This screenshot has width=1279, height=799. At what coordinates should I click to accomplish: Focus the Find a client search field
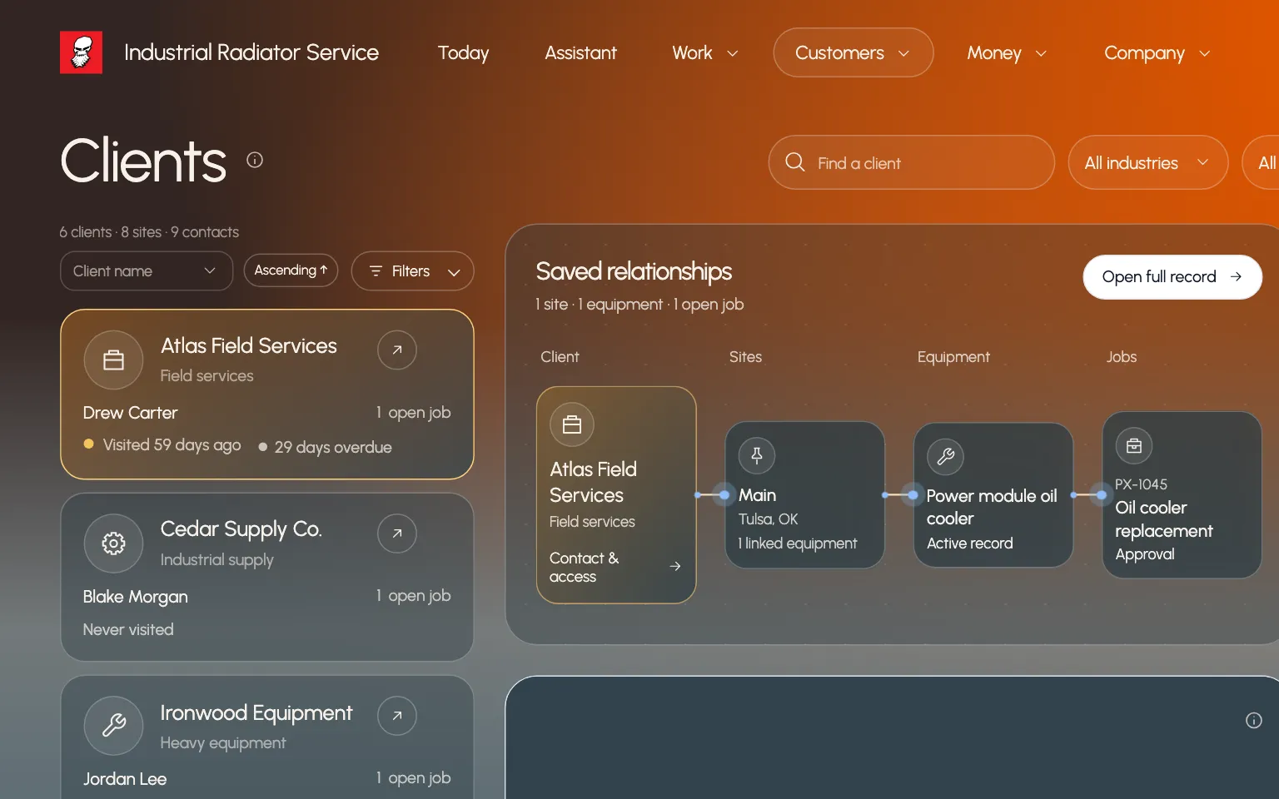click(x=911, y=162)
